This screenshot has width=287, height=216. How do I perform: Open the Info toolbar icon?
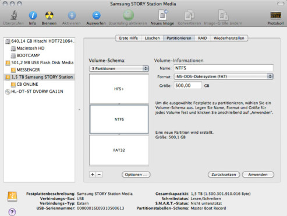pyautogui.click(x=33, y=15)
